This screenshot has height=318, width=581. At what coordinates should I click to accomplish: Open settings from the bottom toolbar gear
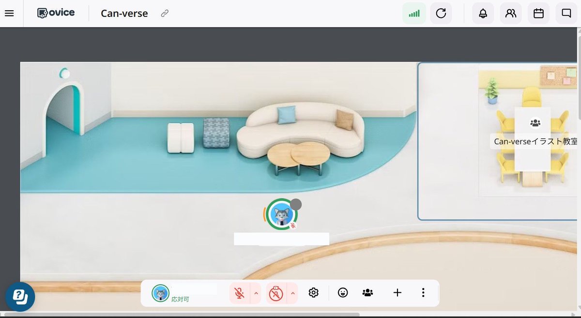click(314, 292)
